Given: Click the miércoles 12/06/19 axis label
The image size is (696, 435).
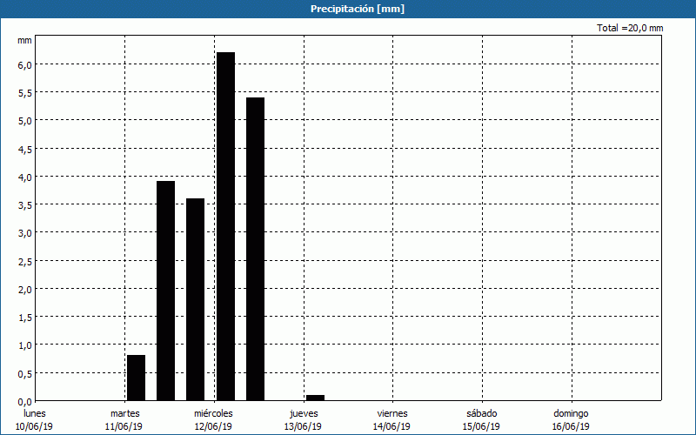Looking at the screenshot, I should 213,420.
